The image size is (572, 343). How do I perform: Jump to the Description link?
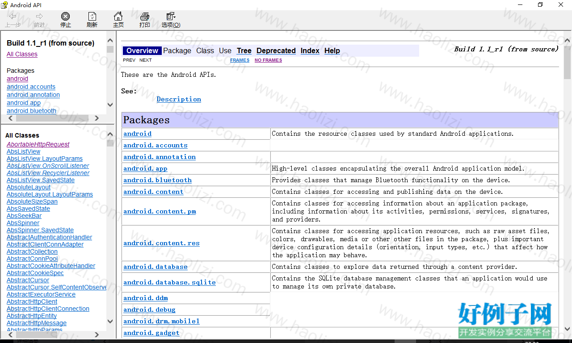[x=179, y=99]
